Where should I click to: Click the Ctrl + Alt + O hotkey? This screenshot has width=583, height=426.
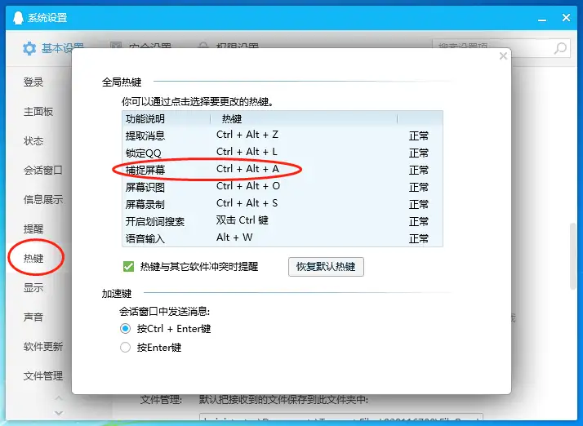[x=248, y=186]
